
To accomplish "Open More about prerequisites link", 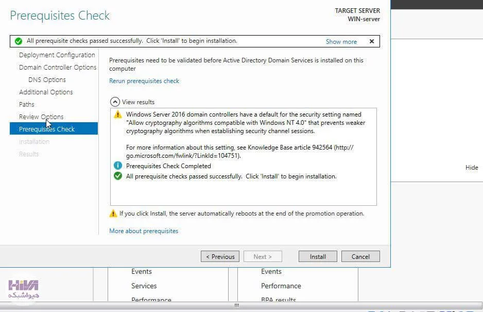I will (144, 231).
